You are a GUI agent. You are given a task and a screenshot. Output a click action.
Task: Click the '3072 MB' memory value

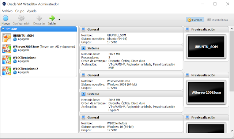[114, 54]
